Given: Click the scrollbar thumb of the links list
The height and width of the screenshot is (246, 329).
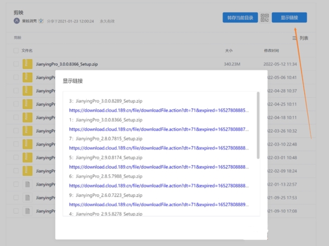Looking at the screenshot, I should click(258, 125).
